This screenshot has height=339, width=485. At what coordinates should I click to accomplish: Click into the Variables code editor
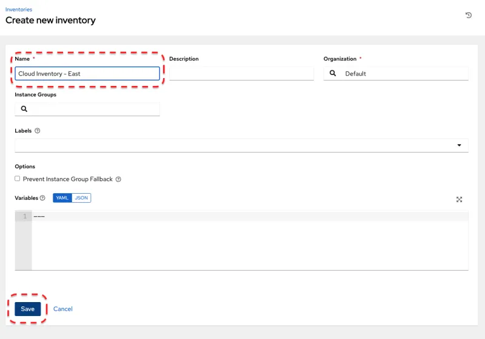(249, 242)
